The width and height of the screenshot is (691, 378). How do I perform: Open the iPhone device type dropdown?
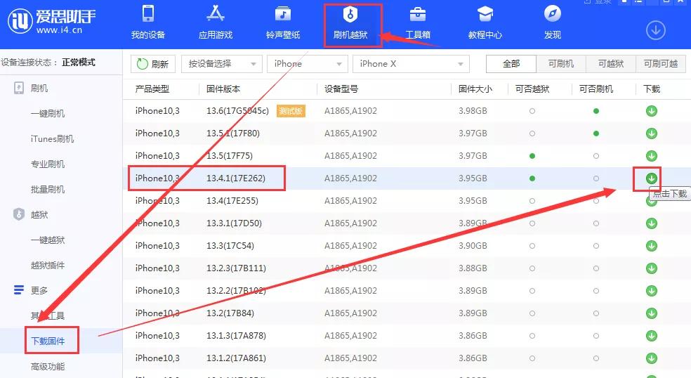click(308, 64)
